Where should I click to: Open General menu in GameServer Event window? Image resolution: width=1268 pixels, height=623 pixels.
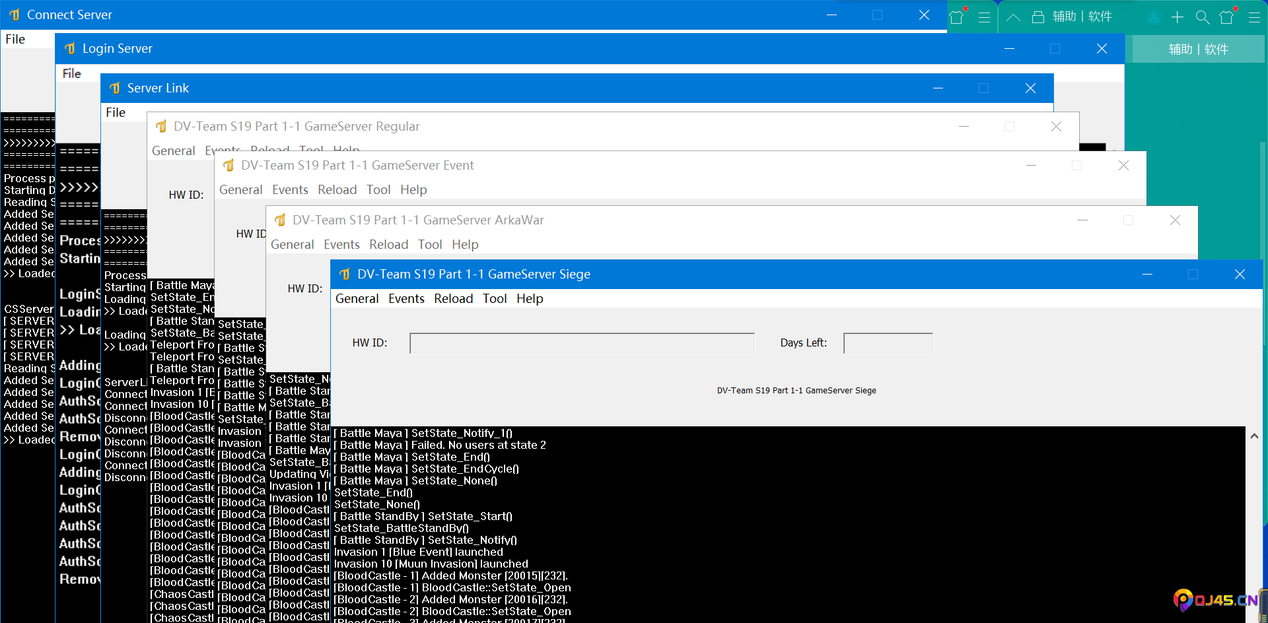[240, 189]
